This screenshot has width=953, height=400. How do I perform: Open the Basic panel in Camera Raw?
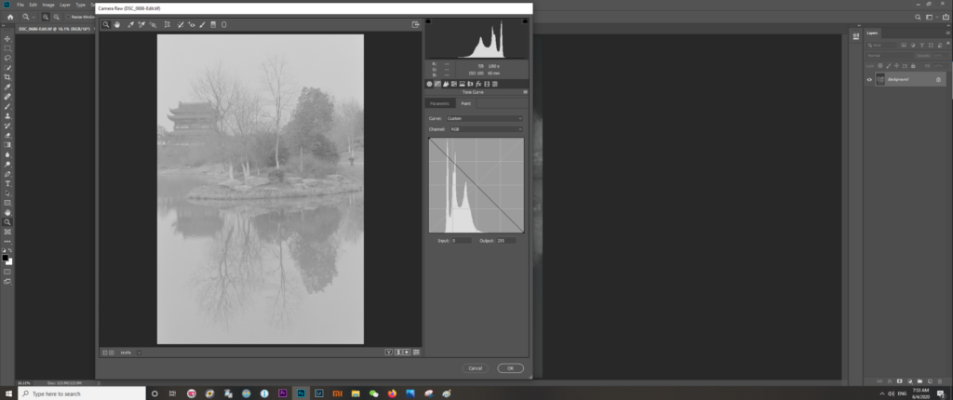(430, 84)
